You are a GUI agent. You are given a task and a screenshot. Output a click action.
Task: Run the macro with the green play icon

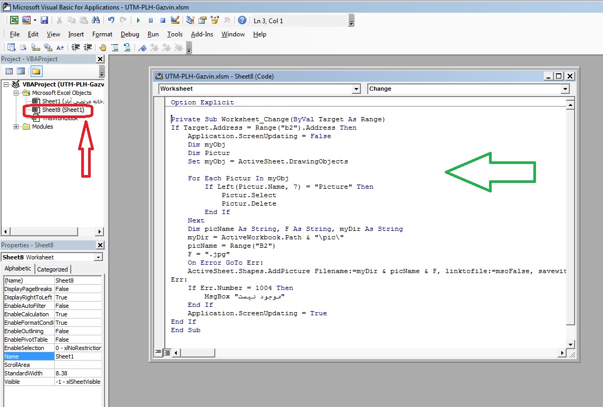click(138, 21)
